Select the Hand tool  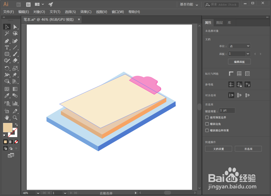[7, 117]
